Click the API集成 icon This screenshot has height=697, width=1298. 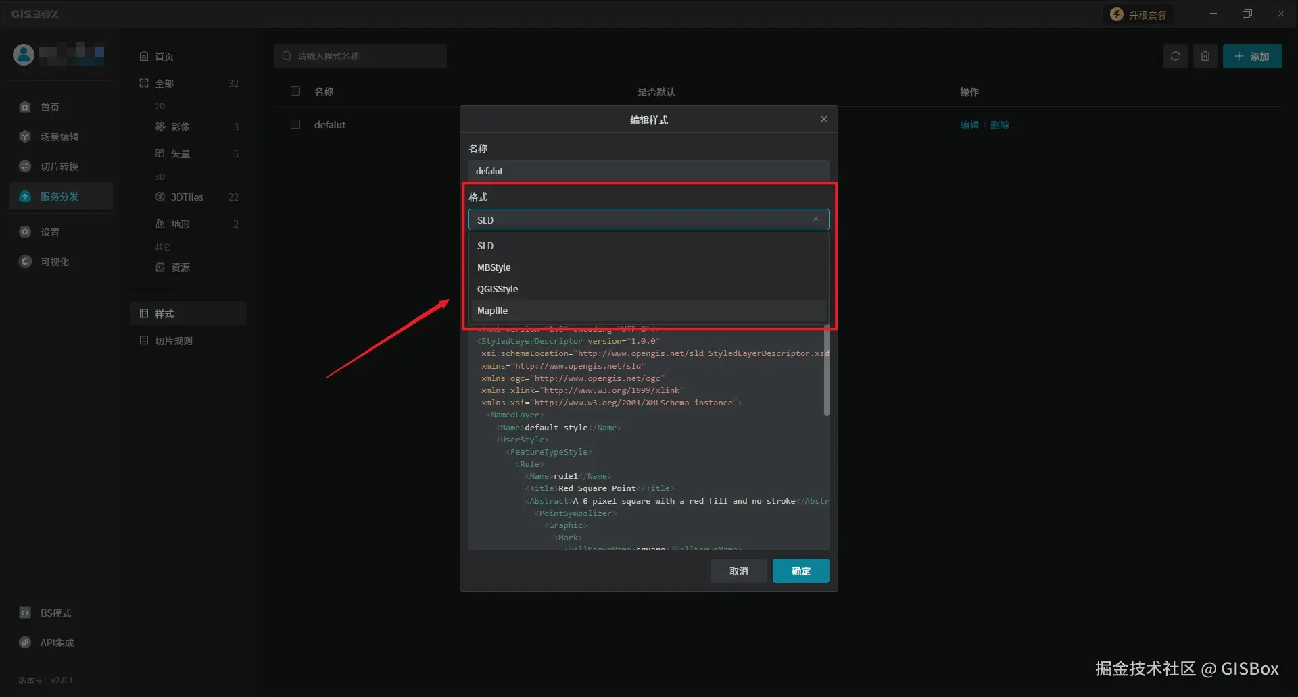(25, 642)
